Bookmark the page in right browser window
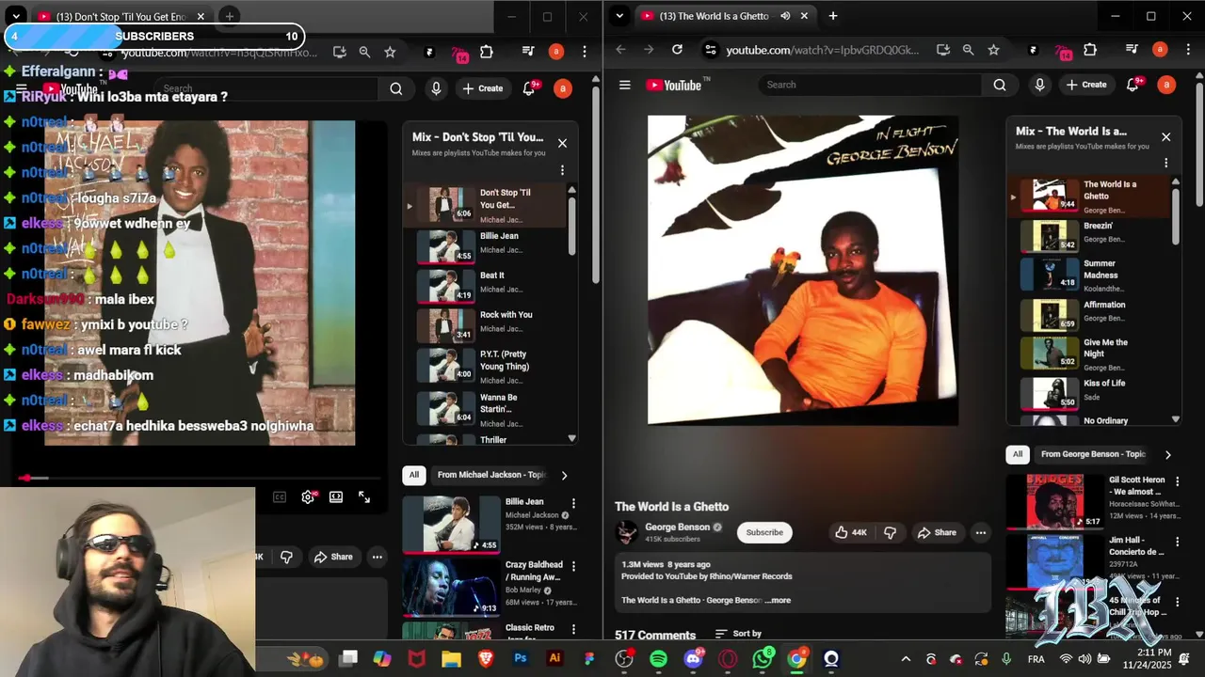Viewport: 1205px width, 677px height. click(993, 50)
